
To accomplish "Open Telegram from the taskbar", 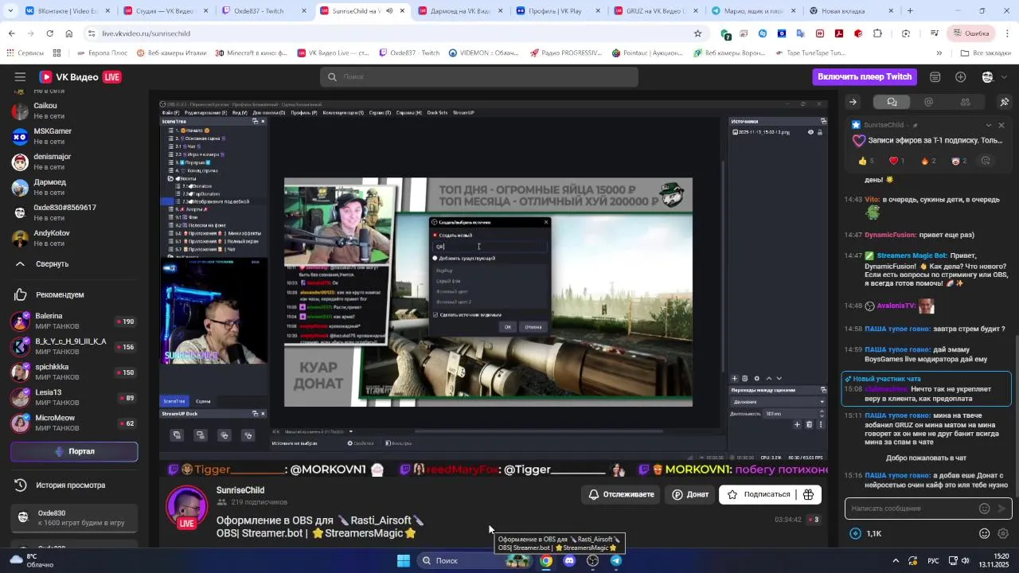I will click(x=616, y=560).
